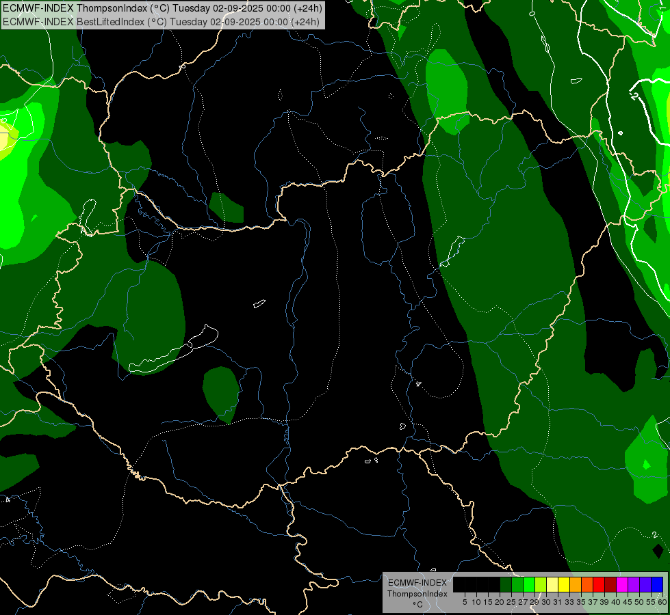Viewport: 670px width, 615px height.
Task: Click the '39' tick label on the legend
Action: (x=604, y=602)
